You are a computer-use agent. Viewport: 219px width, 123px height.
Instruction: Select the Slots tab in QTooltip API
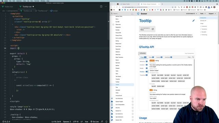coord(151,57)
